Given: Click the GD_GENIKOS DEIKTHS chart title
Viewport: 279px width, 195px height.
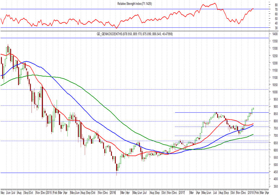Looking at the screenshot, I should tap(135, 34).
